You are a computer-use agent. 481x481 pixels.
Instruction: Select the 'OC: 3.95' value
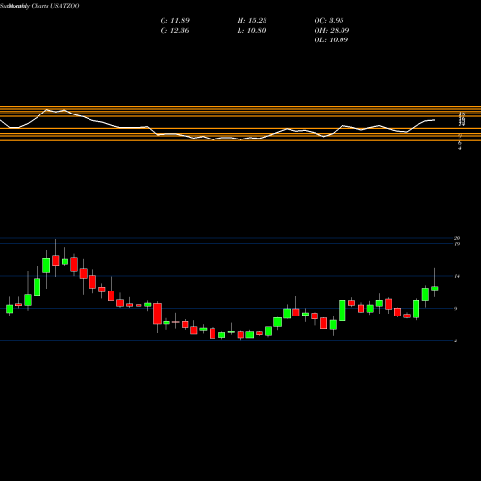point(329,21)
